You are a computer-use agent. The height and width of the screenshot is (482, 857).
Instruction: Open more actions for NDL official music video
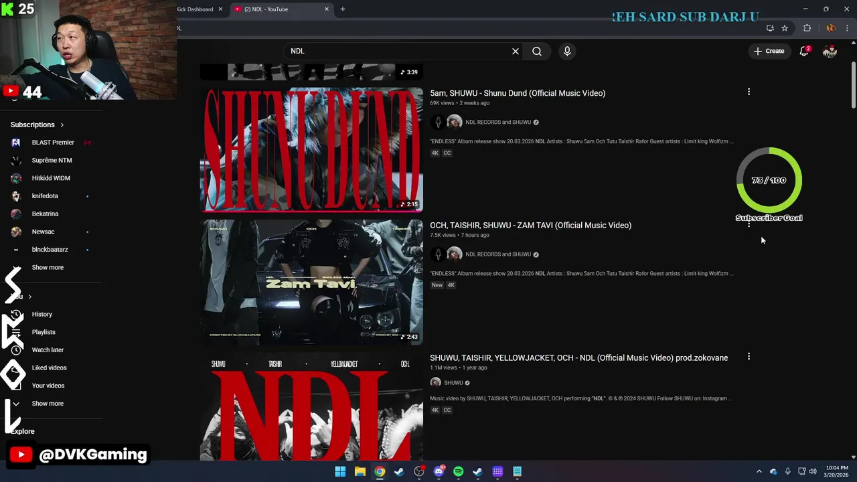click(x=749, y=357)
